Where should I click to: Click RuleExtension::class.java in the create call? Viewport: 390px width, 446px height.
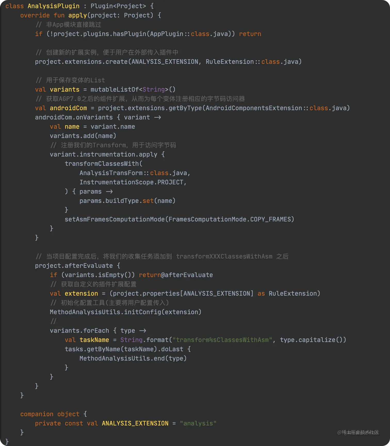[x=252, y=62]
